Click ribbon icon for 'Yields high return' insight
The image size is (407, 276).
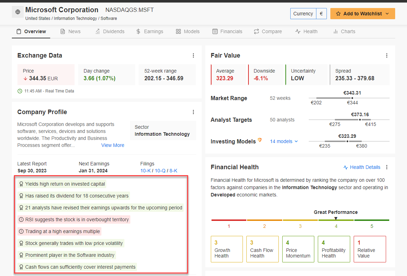coord(21,184)
